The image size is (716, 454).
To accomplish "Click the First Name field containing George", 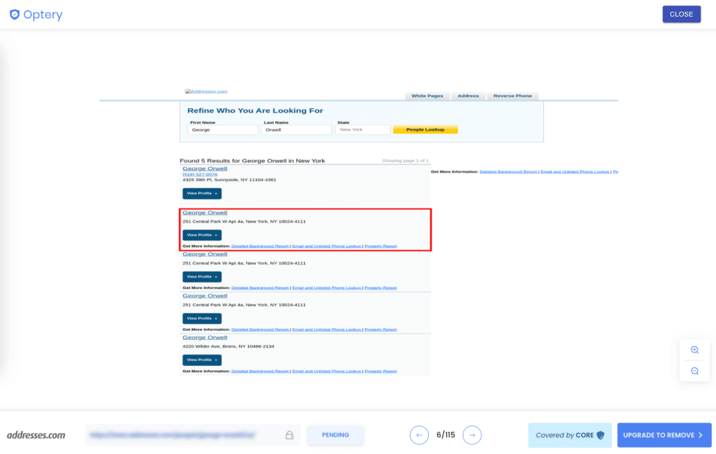I will coord(223,129).
